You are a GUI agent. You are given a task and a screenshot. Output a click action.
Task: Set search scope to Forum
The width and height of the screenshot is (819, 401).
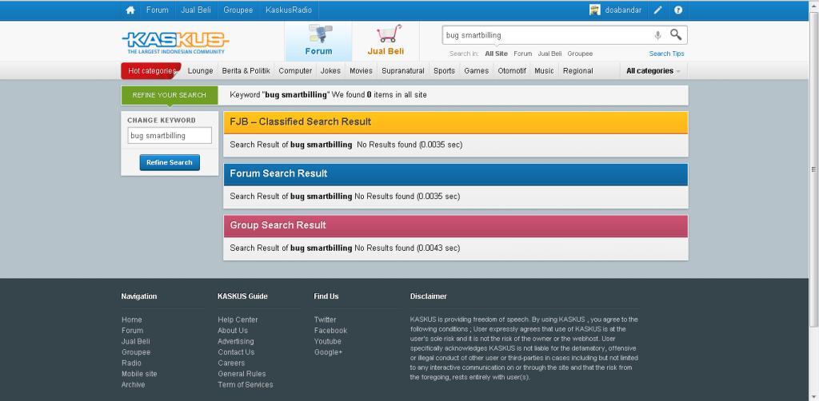coord(523,54)
